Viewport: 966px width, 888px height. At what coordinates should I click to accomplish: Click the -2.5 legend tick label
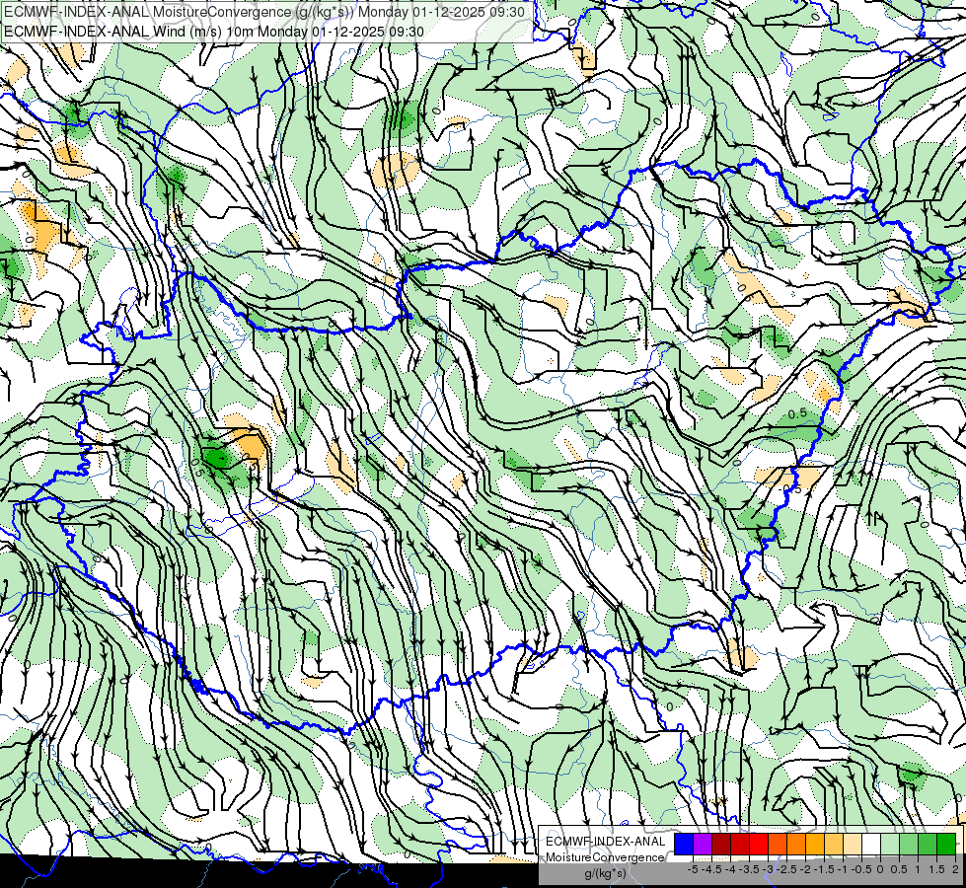[x=786, y=869]
